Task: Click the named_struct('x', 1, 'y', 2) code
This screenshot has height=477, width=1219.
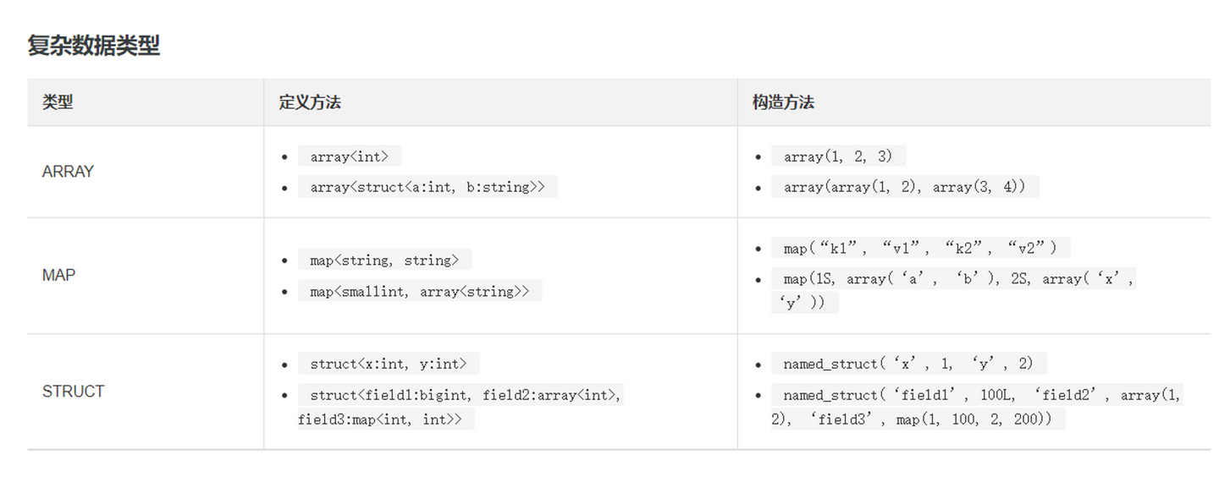Action: (x=908, y=364)
